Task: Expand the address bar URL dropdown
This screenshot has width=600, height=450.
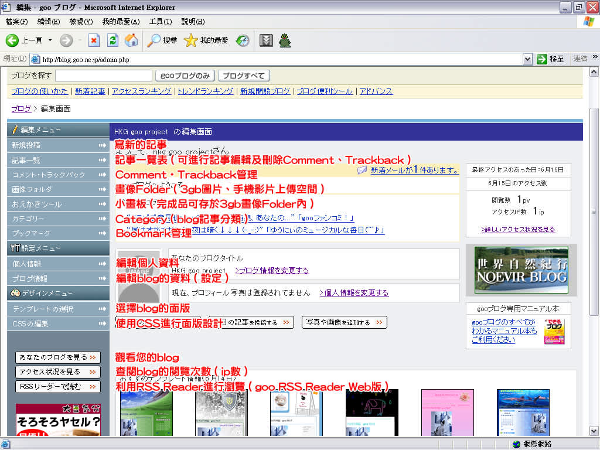Action: pos(527,59)
